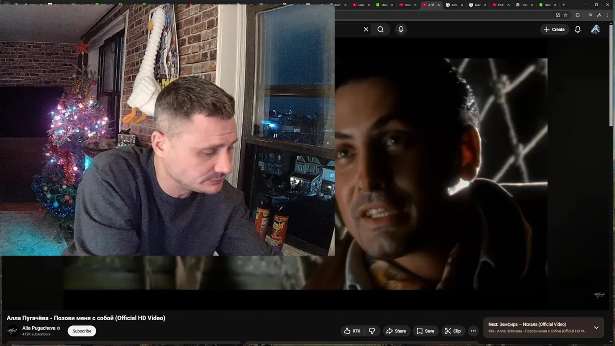Open the Alla Pugacheva channel name link

pos(39,328)
